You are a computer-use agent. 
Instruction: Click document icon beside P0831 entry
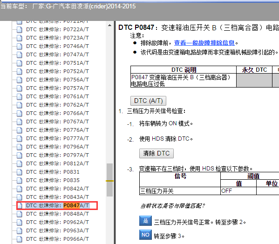[x=20, y=172]
